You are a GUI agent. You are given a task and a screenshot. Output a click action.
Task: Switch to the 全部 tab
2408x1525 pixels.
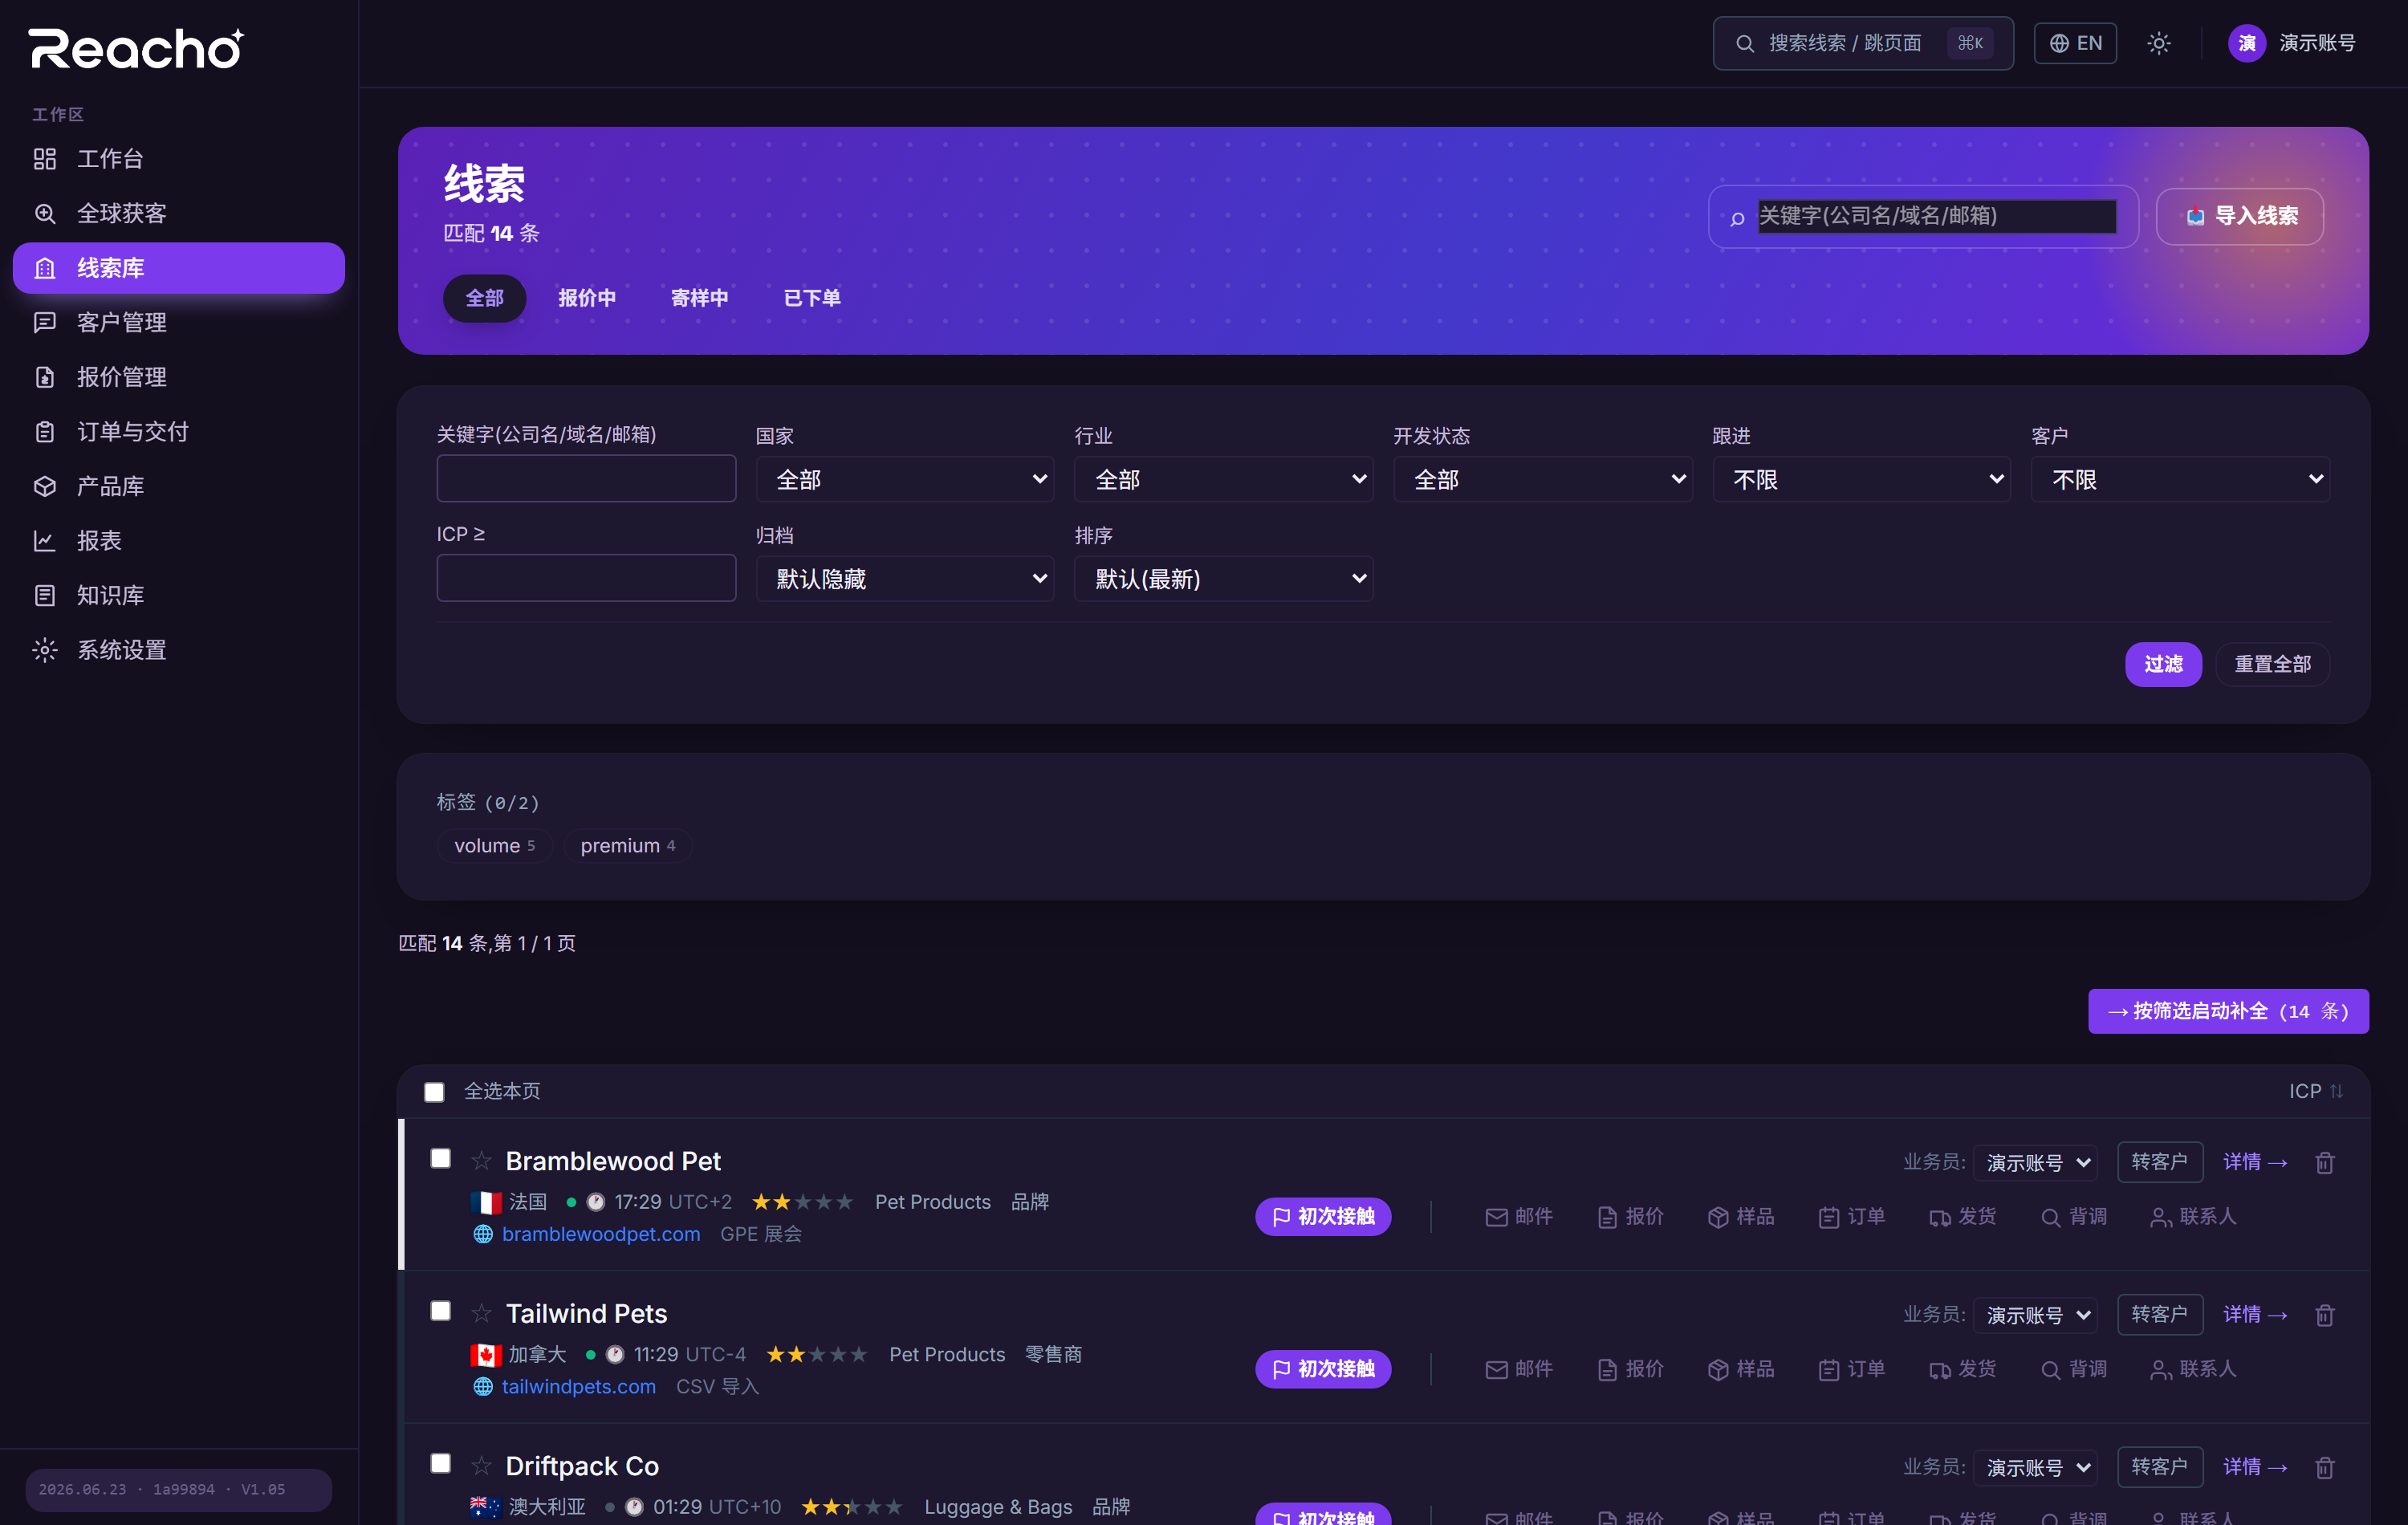click(x=484, y=298)
